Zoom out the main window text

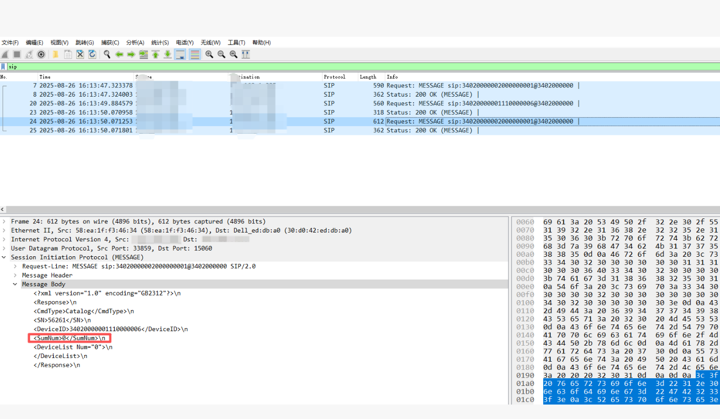coord(221,54)
